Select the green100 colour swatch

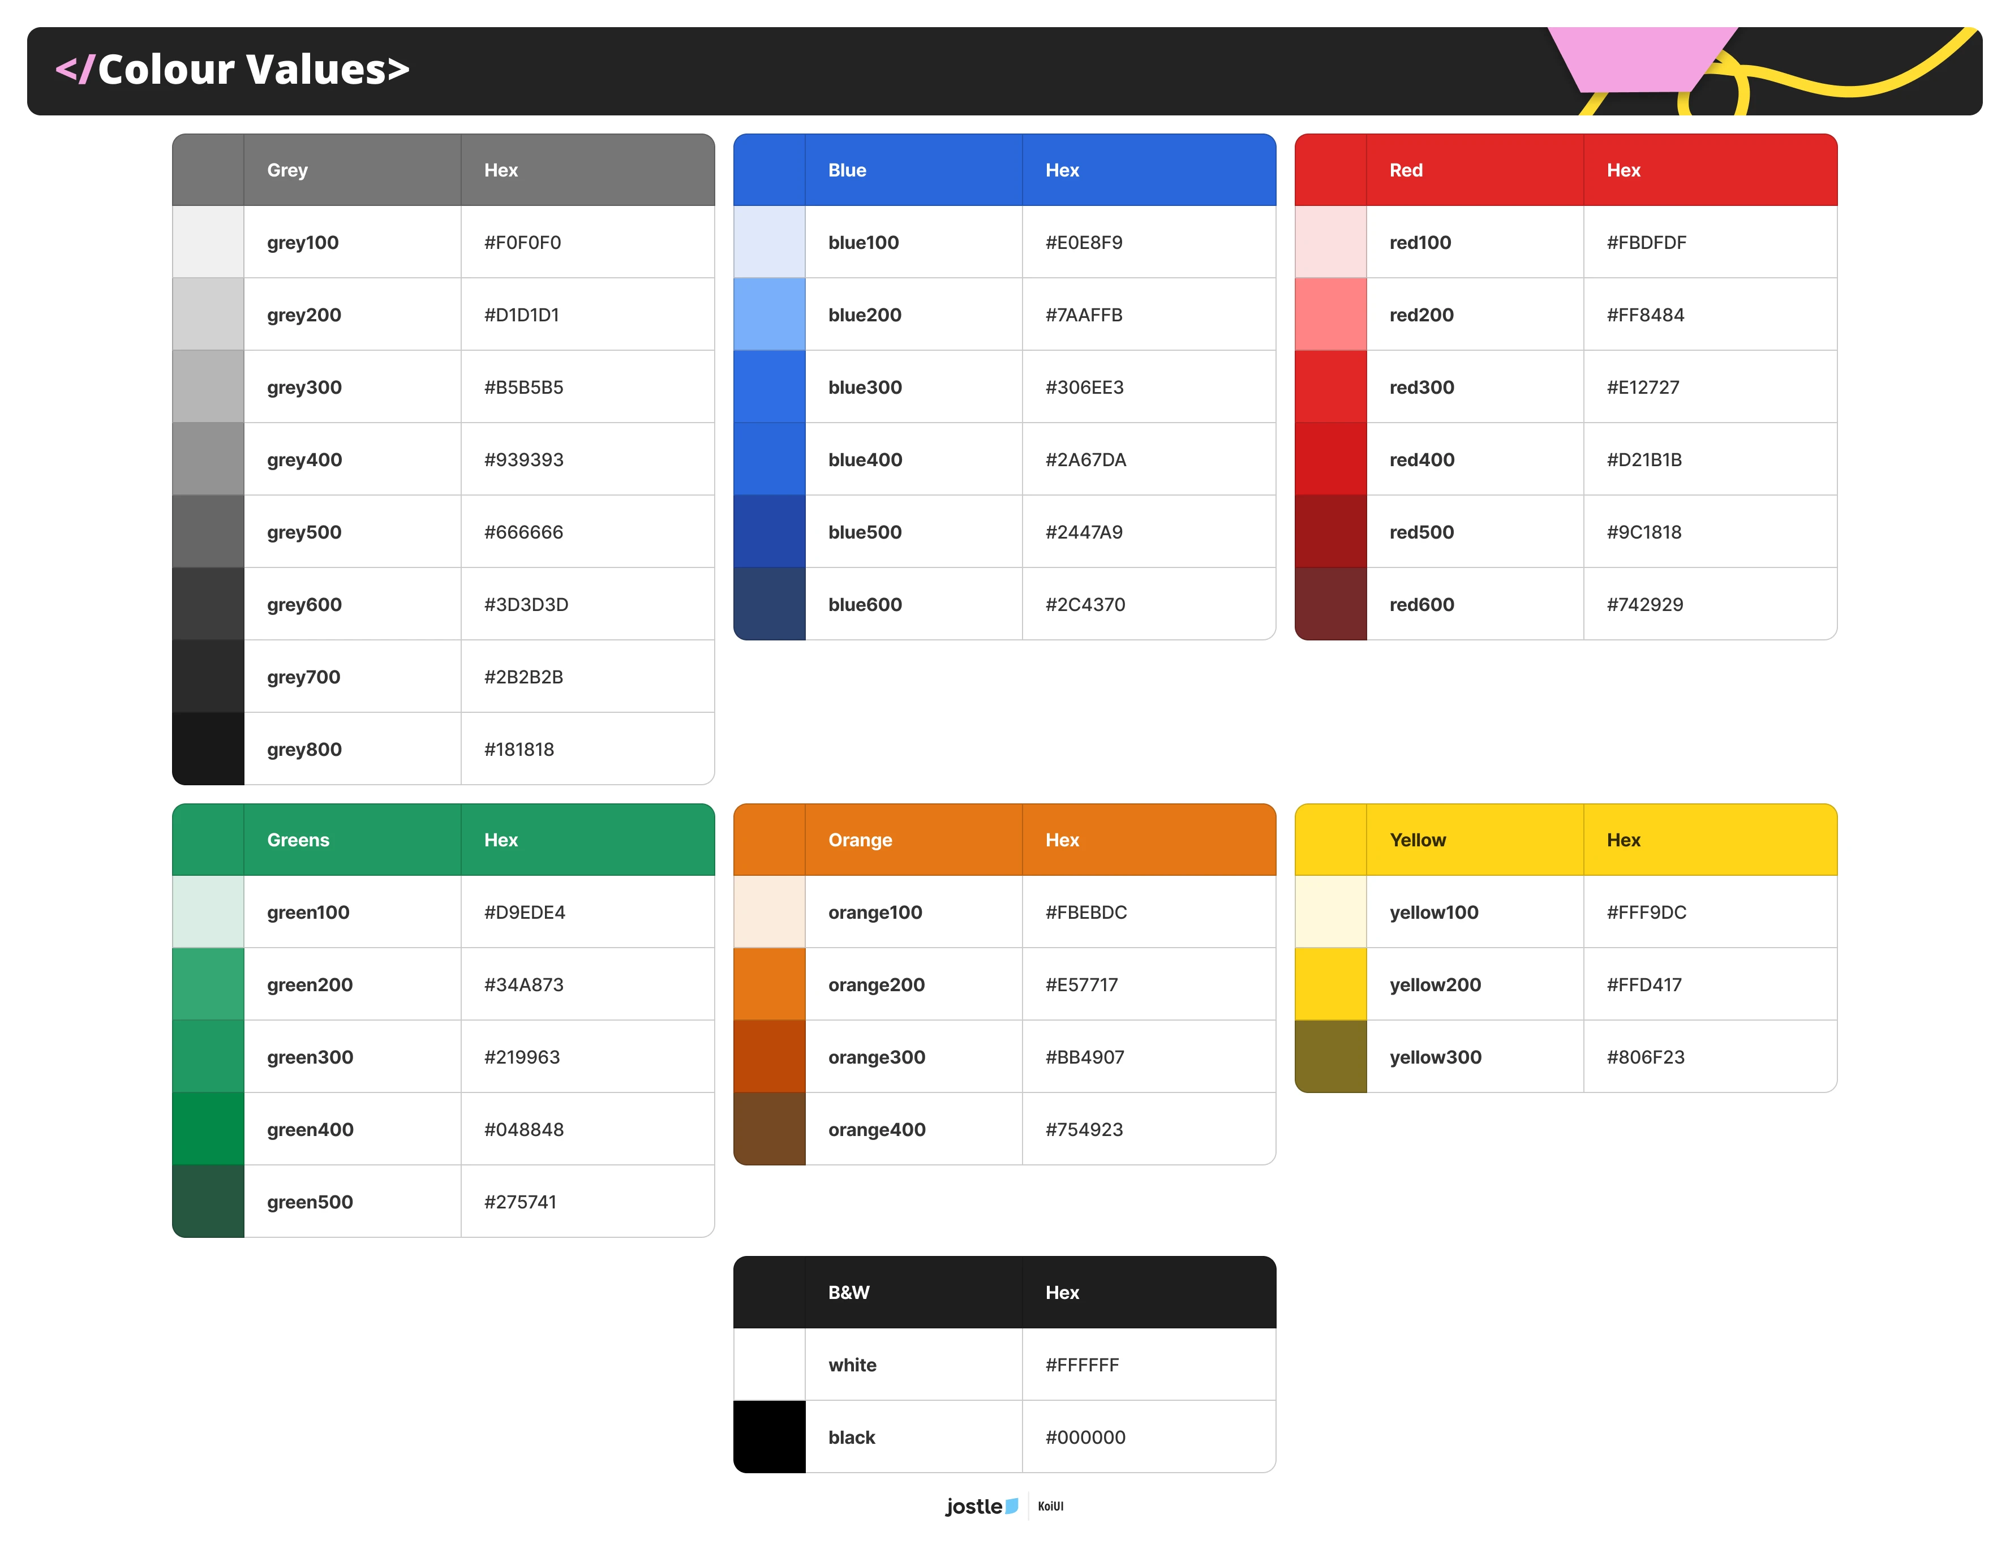pos(208,912)
